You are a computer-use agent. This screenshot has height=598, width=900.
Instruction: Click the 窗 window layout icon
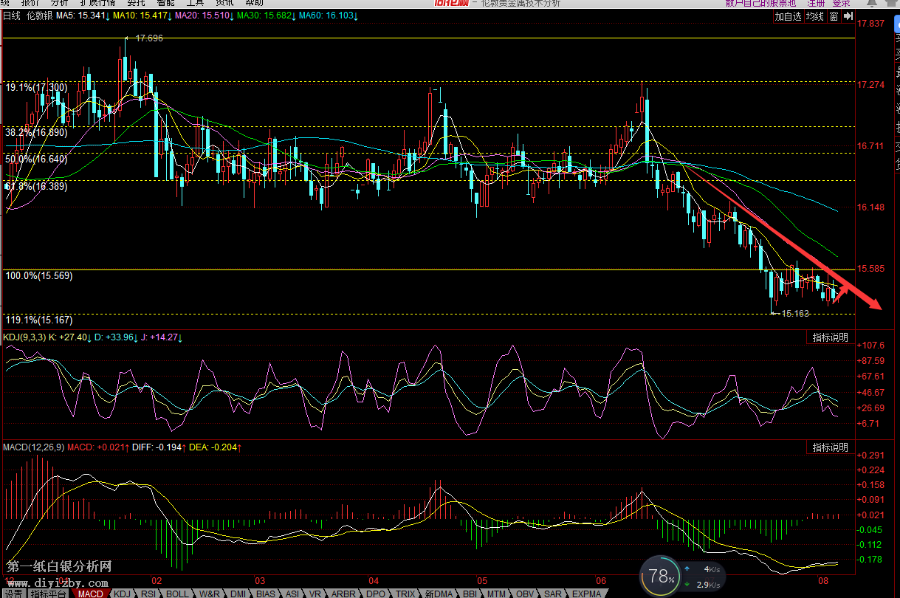[x=834, y=16]
